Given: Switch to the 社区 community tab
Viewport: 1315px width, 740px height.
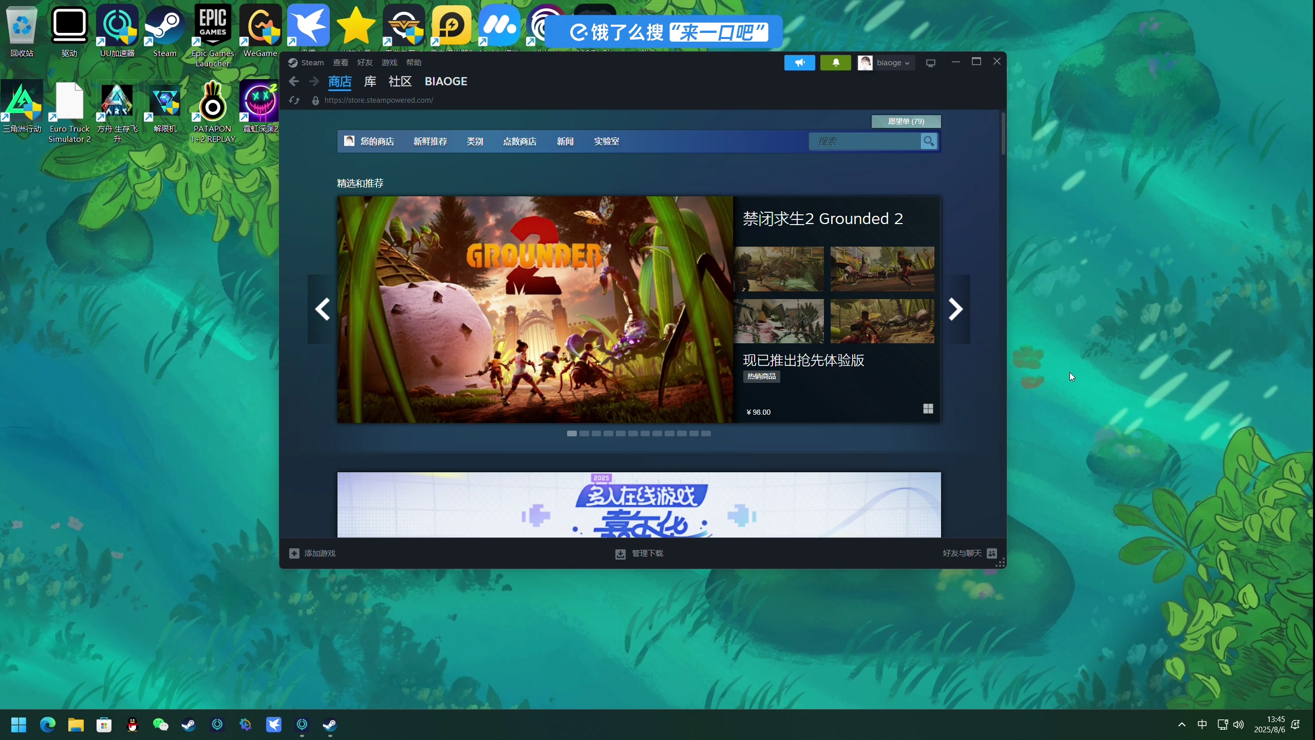Looking at the screenshot, I should 400,81.
